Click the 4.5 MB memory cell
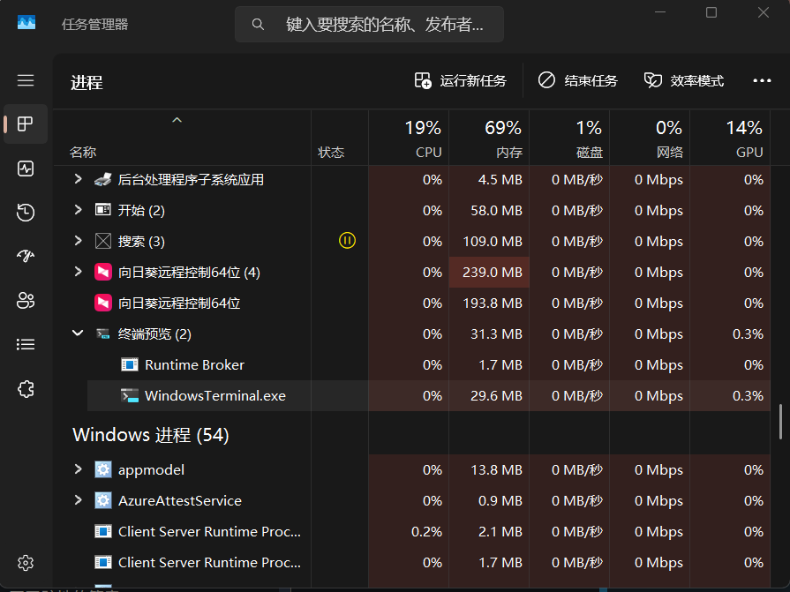Viewport: 790px width, 592px height. click(x=489, y=180)
